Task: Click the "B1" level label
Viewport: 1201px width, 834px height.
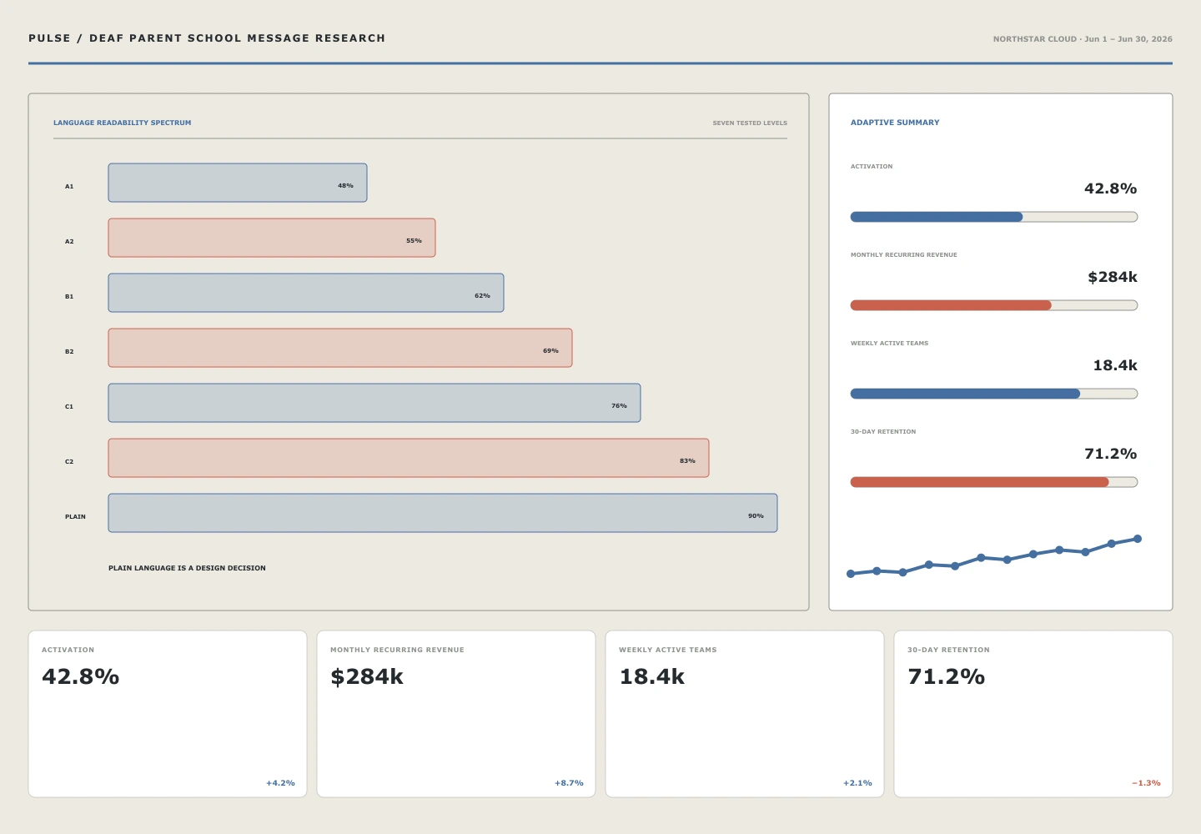Action: (69, 297)
